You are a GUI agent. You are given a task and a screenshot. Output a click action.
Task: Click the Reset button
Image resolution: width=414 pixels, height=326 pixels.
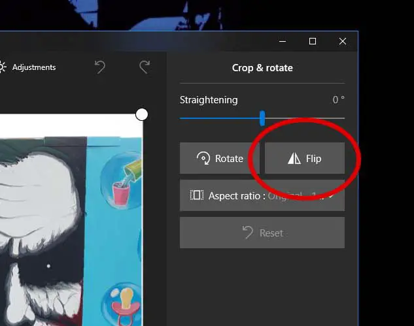click(x=262, y=233)
